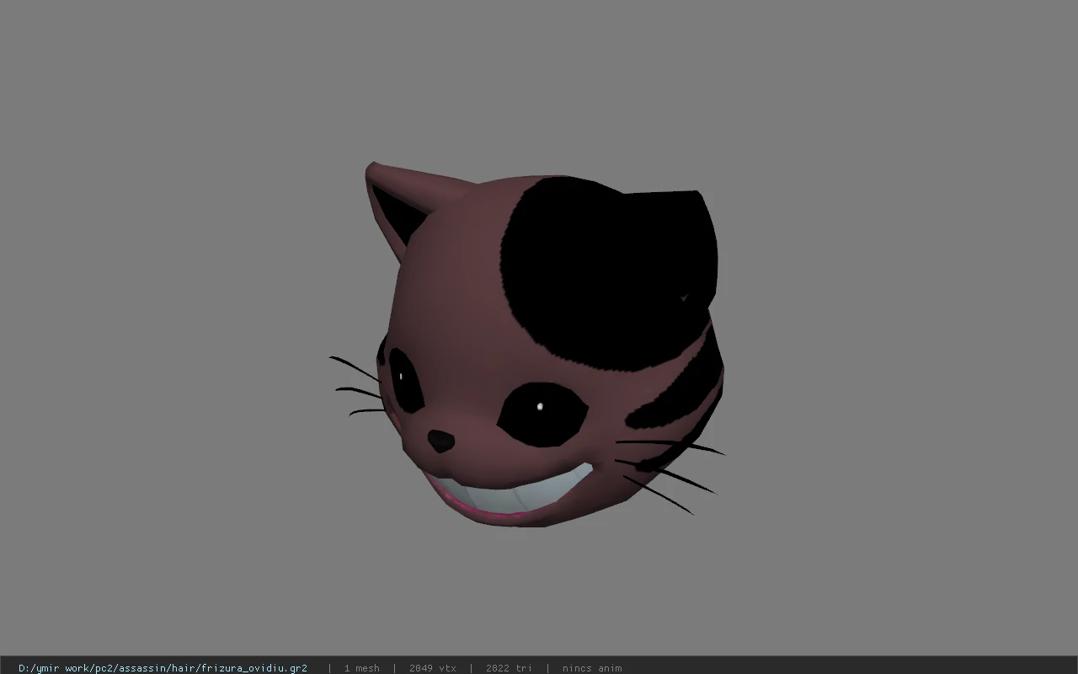
Task: Click the "2049 vtx" vertex count
Action: pyautogui.click(x=433, y=668)
